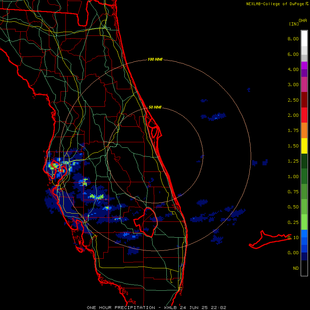310x310 pixels.
Task: Select the ND legend label
Action: coord(296,268)
